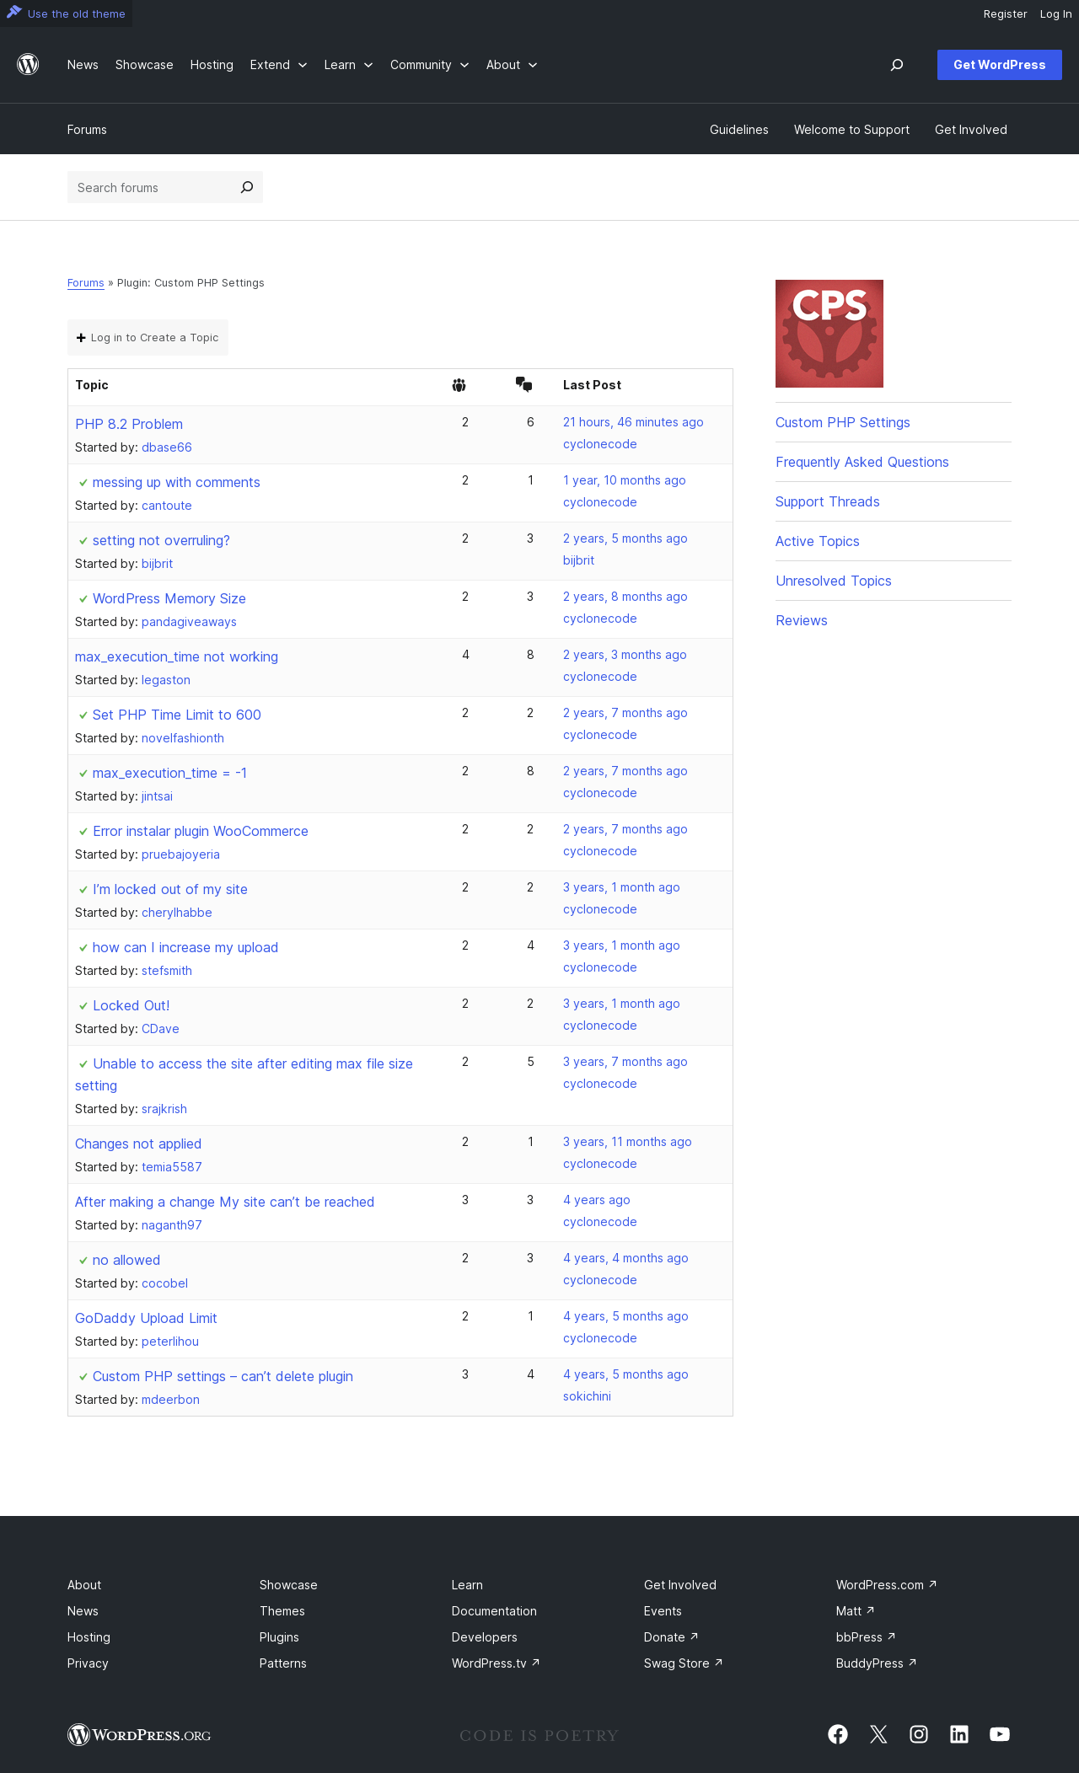Open the LinkedIn icon in footer

(x=959, y=1734)
